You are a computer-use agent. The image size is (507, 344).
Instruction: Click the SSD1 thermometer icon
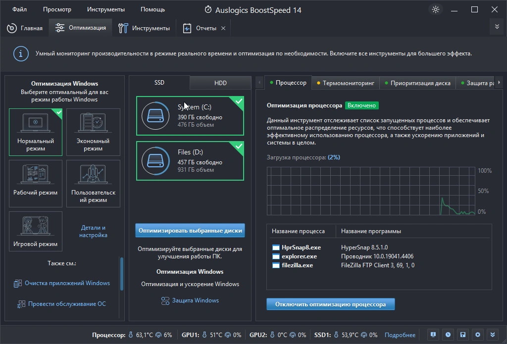pos(337,335)
